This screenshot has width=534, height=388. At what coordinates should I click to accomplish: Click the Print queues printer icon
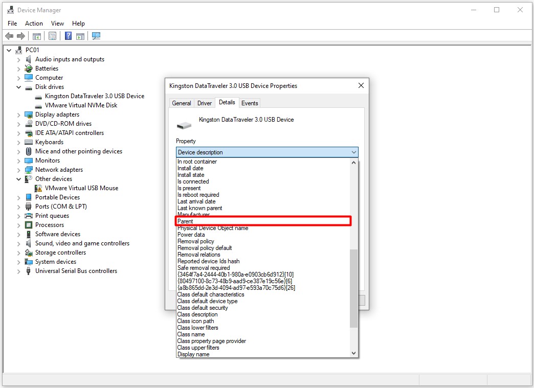[x=29, y=215]
